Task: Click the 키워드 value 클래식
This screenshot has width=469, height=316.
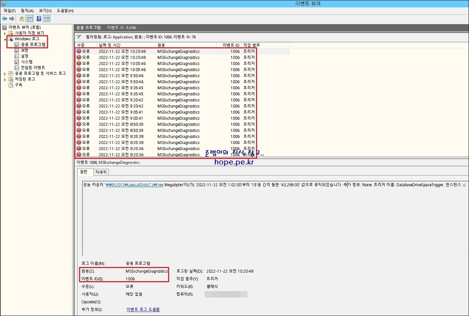Action: click(x=212, y=286)
